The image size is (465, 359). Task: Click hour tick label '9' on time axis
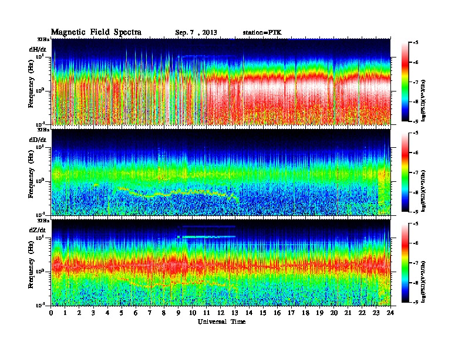tap(178, 313)
